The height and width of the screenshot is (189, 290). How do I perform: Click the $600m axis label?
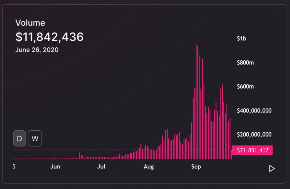click(245, 87)
